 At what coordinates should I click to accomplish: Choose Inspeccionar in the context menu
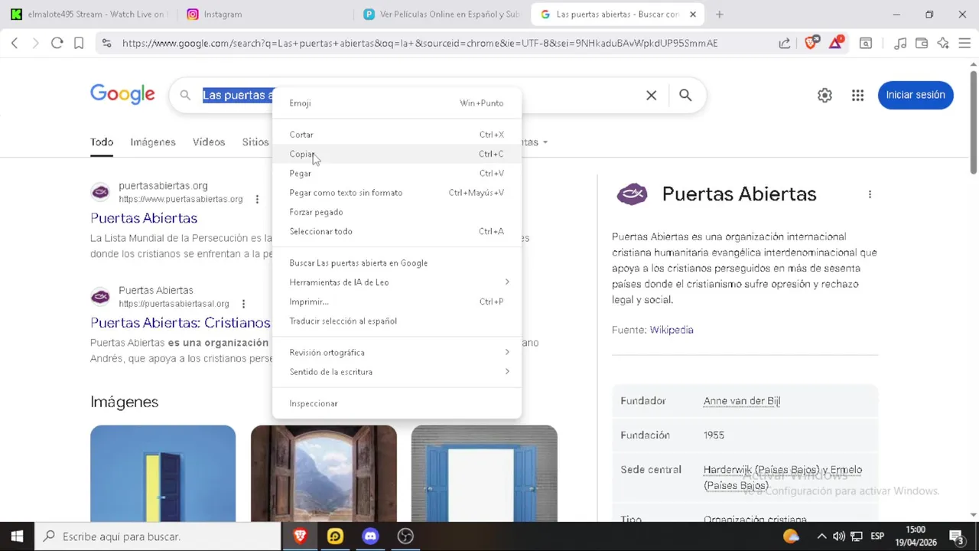pos(397,403)
